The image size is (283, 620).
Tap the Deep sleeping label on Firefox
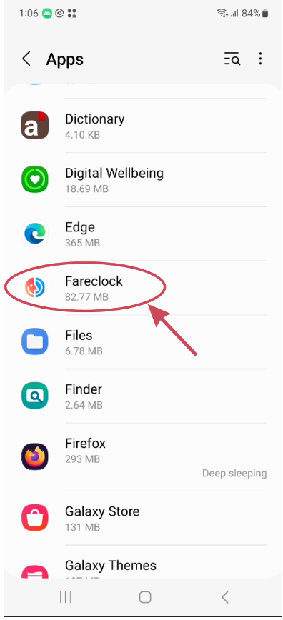[234, 474]
